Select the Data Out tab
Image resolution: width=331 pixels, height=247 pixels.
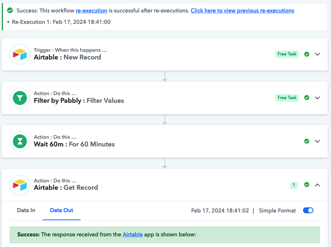[61, 210]
